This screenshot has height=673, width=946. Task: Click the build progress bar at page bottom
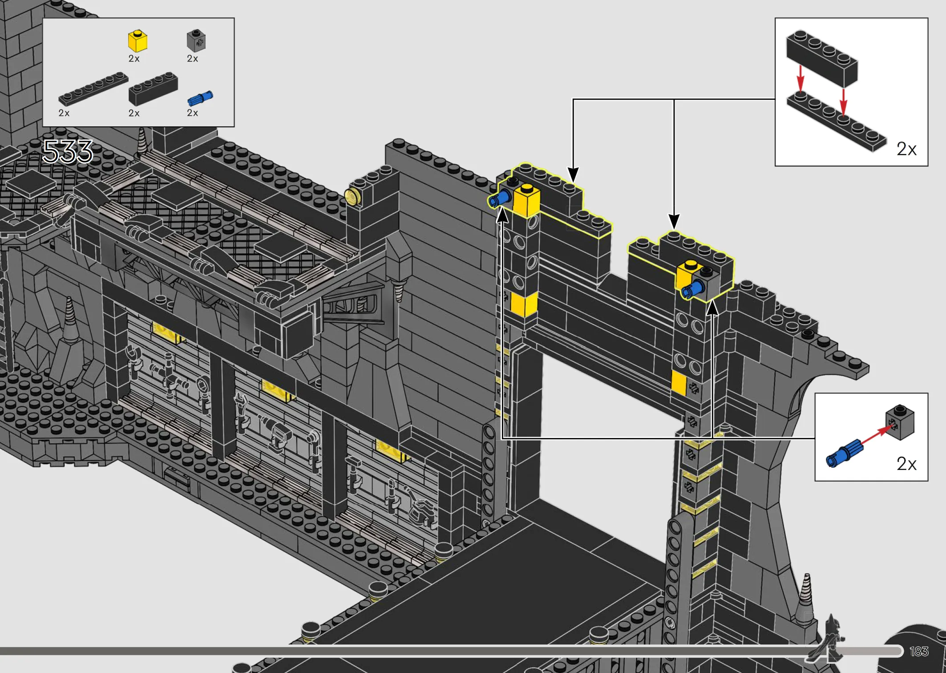click(x=452, y=651)
